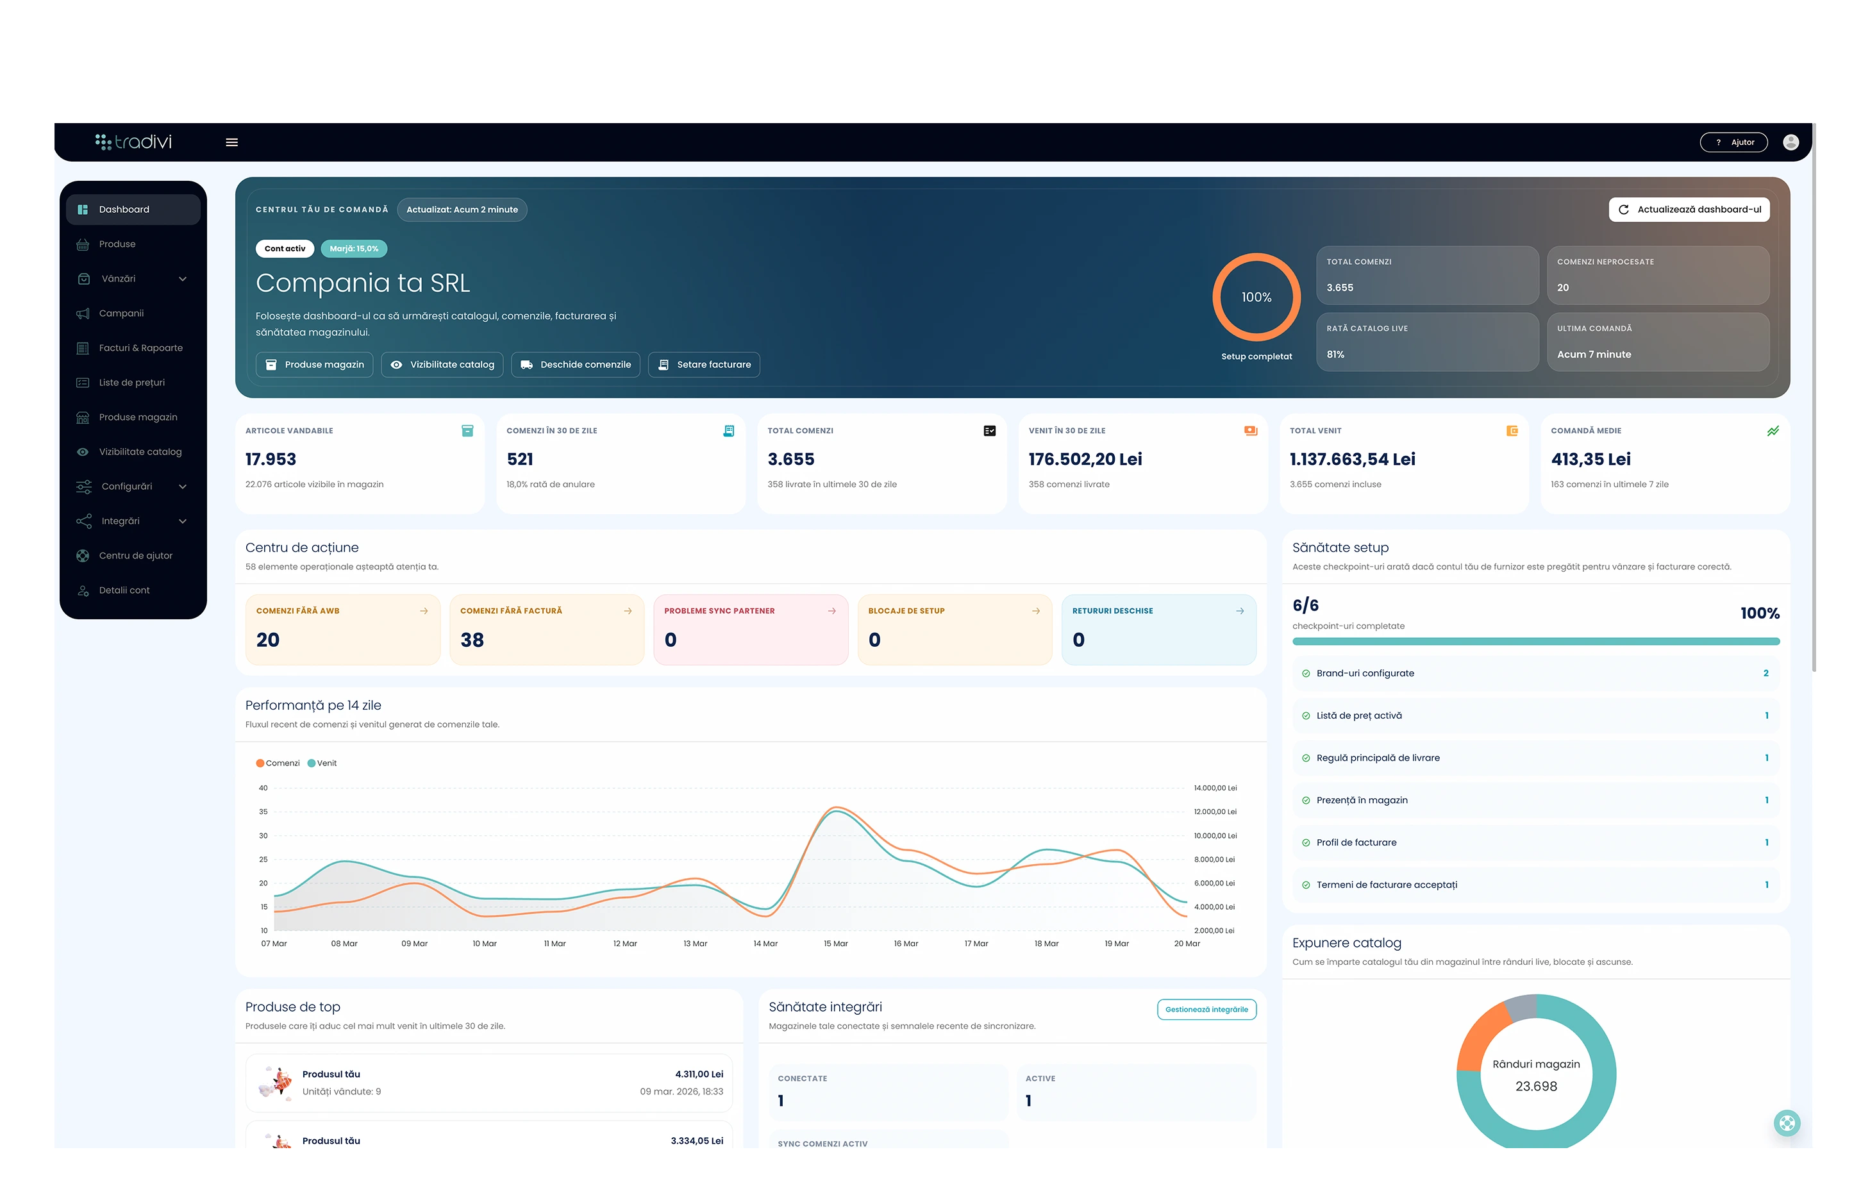
Task: Click the Total comenzi checklist icon
Action: coord(989,430)
